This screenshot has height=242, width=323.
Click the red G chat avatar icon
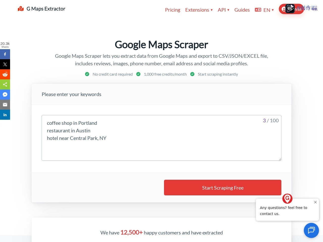point(287,199)
